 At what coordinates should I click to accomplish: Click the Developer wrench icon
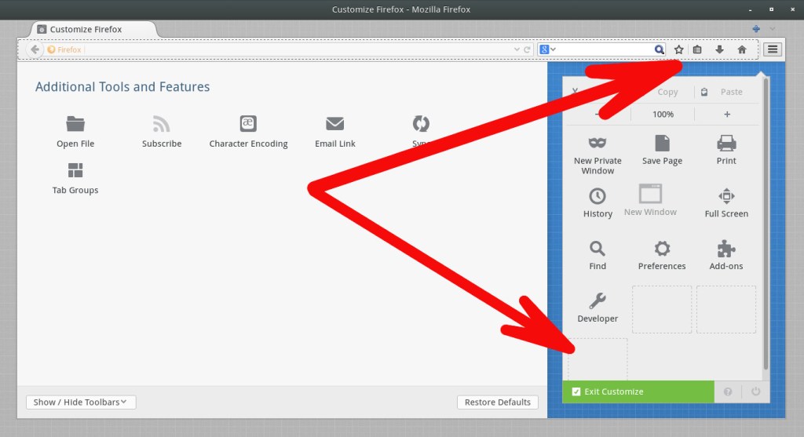[598, 301]
